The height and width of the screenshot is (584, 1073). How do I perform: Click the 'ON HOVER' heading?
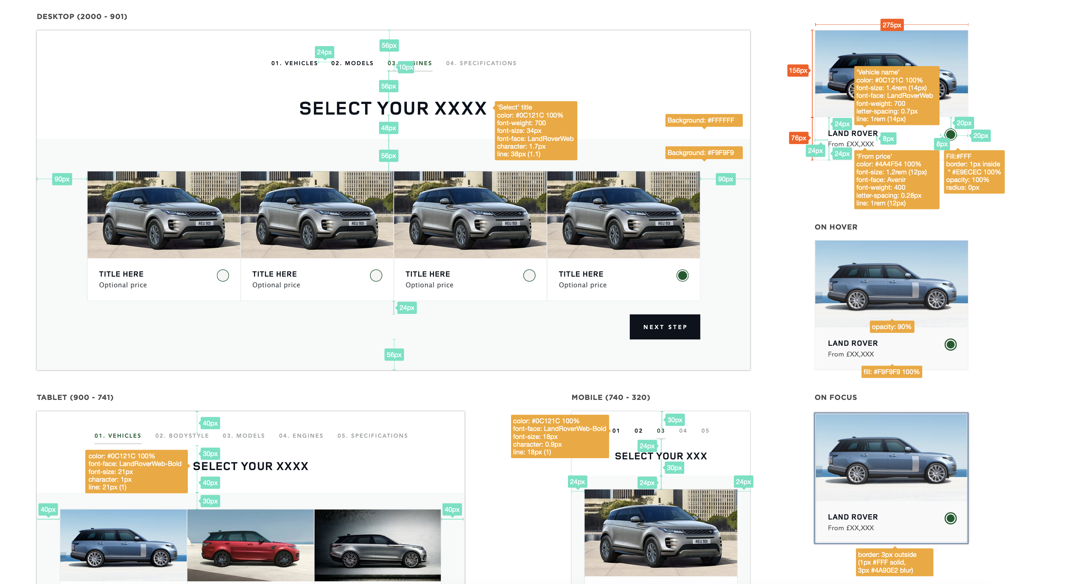pos(836,227)
